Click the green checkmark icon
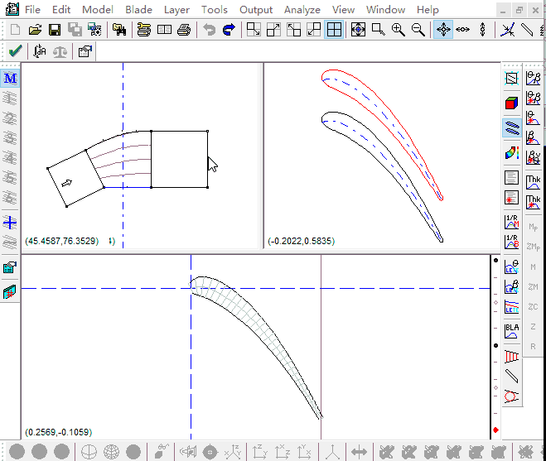Viewport: 546px width, 461px height. (15, 51)
